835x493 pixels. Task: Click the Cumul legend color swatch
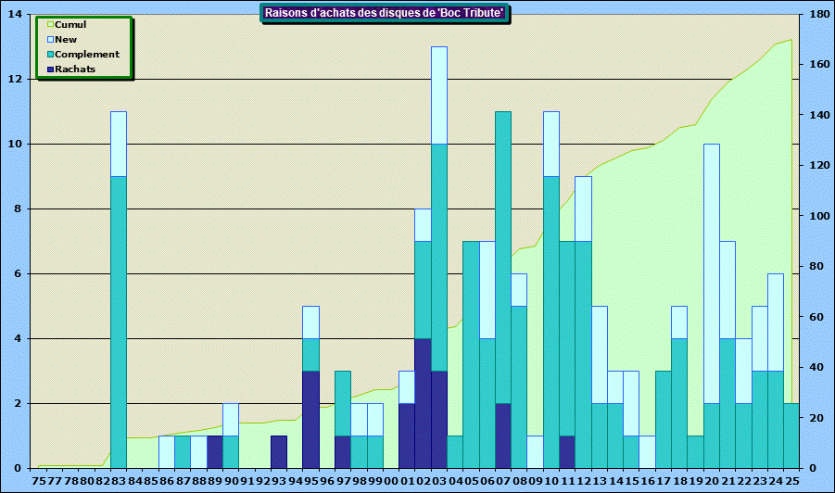coord(48,24)
